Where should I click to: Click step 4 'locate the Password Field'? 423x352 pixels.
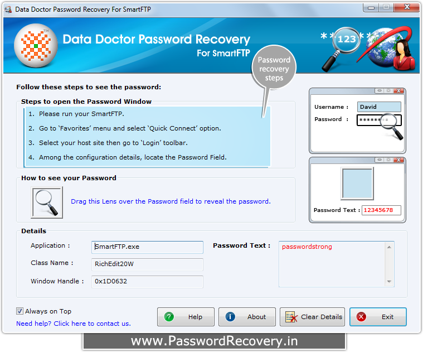point(127,157)
